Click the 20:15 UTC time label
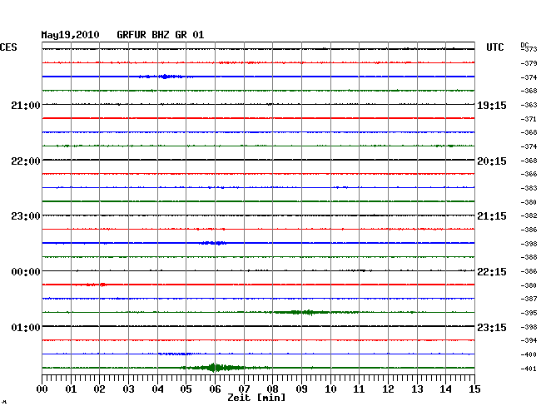The height and width of the screenshot is (411, 541). click(x=492, y=161)
